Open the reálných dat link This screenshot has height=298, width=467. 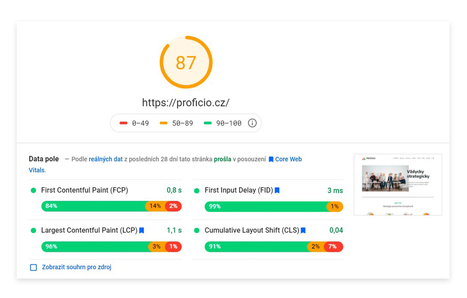pyautogui.click(x=105, y=159)
